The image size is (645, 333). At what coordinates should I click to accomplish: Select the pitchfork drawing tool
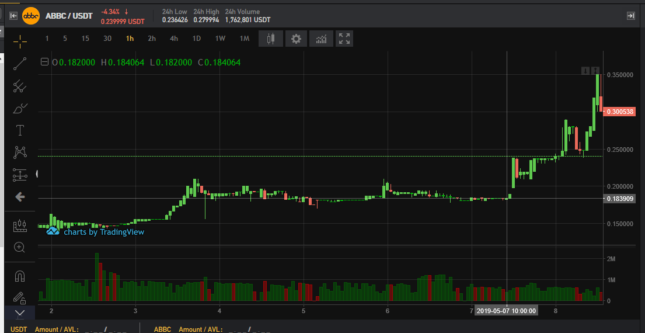20,86
